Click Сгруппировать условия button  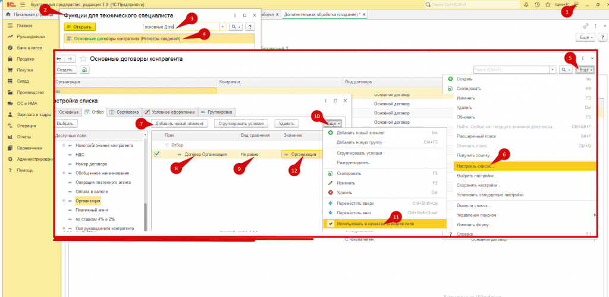[x=241, y=123]
